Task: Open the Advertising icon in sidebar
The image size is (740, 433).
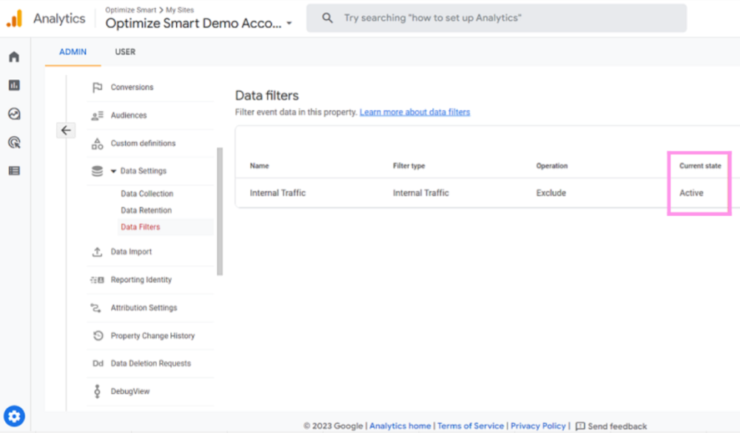Action: pyautogui.click(x=14, y=143)
